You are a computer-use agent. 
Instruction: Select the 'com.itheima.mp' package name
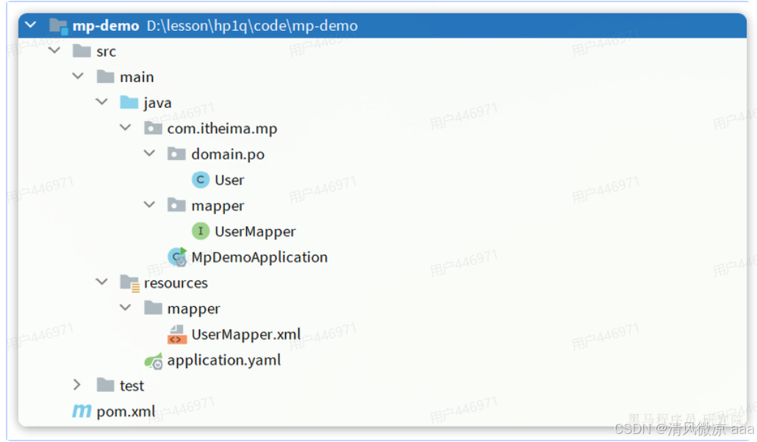point(222,128)
